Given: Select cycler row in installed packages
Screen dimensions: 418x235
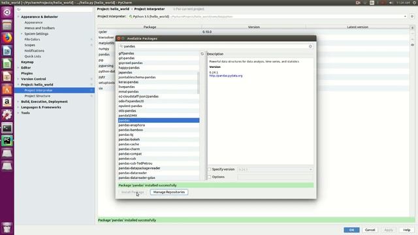Looking at the screenshot, I should point(253,32).
